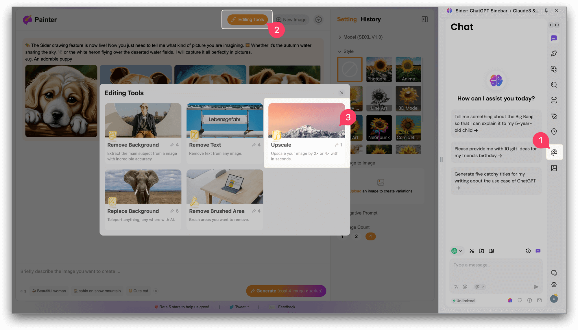Viewport: 578px width, 330px height.
Task: Select image count 4
Action: tap(370, 236)
